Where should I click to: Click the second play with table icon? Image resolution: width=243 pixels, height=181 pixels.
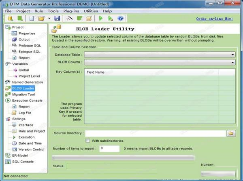(x=111, y=19)
